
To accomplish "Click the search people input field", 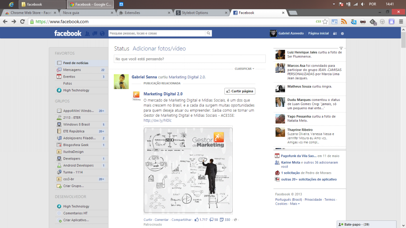I will (x=157, y=33).
